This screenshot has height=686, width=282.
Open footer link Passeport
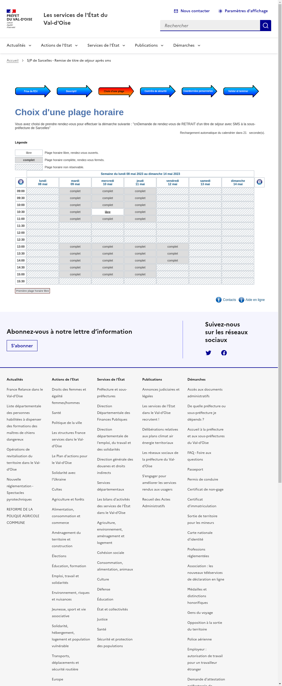pos(195,469)
